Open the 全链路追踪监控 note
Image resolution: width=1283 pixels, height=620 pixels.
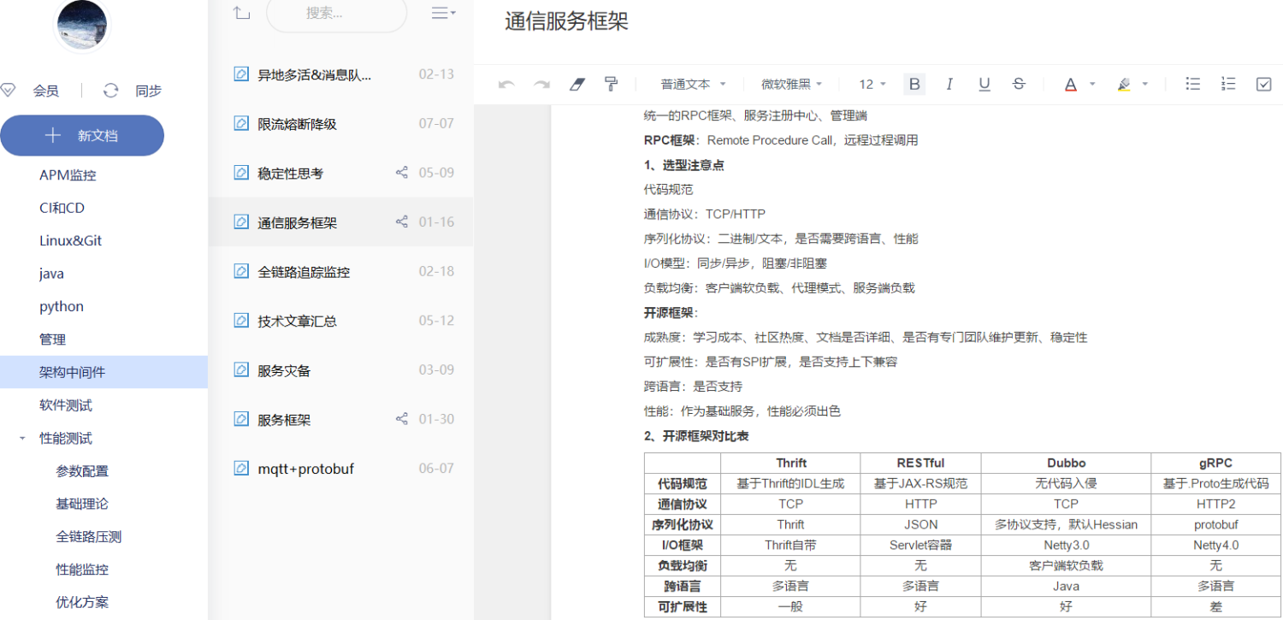340,272
